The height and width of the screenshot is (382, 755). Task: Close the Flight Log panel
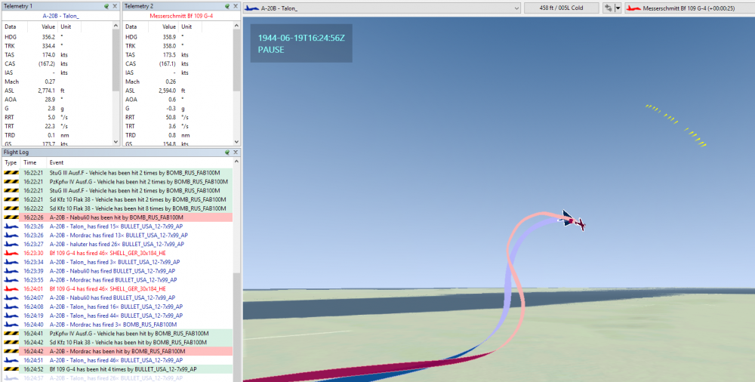point(235,152)
